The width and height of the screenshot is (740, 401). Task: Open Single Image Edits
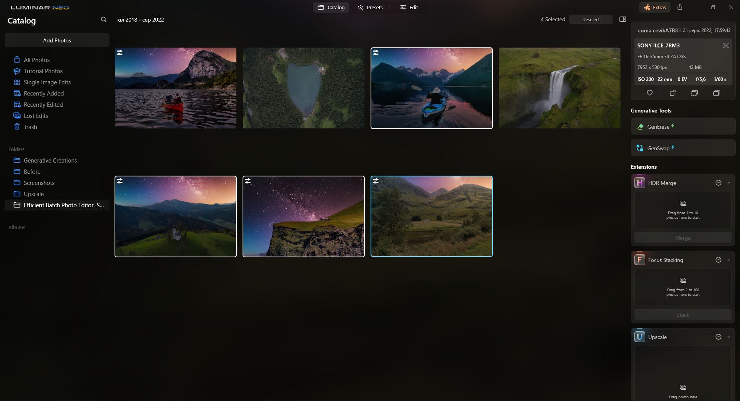(x=47, y=82)
